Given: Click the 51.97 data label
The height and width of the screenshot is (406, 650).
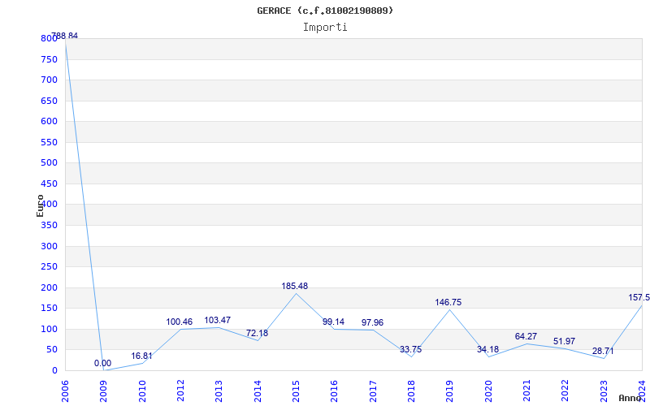Looking at the screenshot, I should [564, 341].
